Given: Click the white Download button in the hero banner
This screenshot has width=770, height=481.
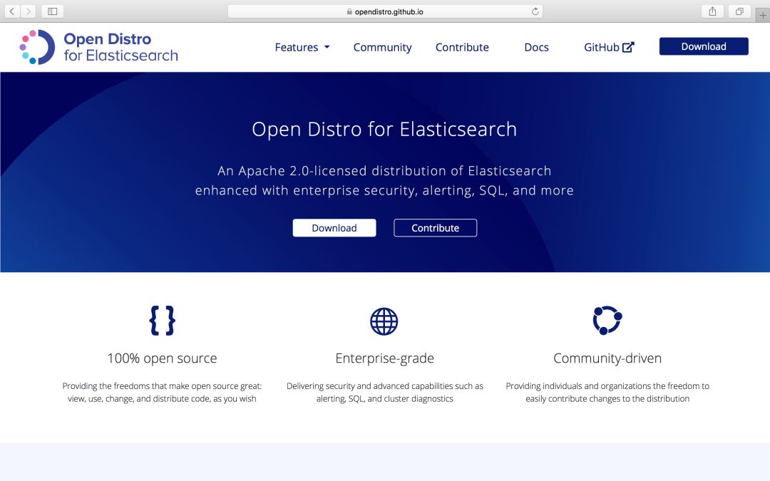Looking at the screenshot, I should 334,228.
